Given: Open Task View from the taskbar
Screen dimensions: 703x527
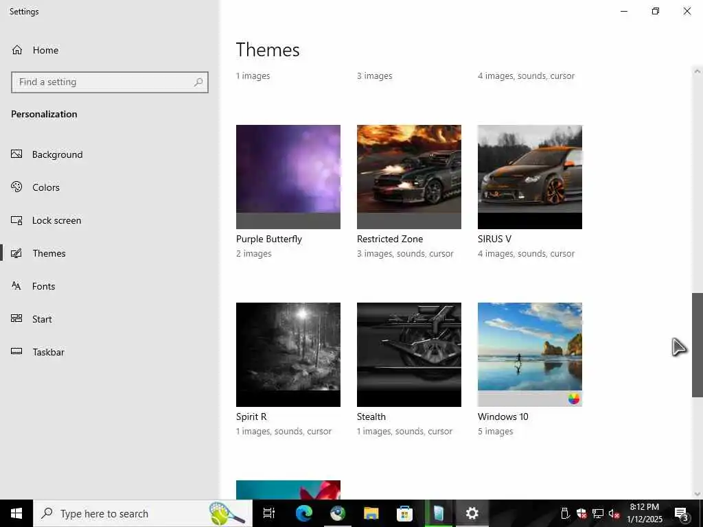Looking at the screenshot, I should click(269, 513).
